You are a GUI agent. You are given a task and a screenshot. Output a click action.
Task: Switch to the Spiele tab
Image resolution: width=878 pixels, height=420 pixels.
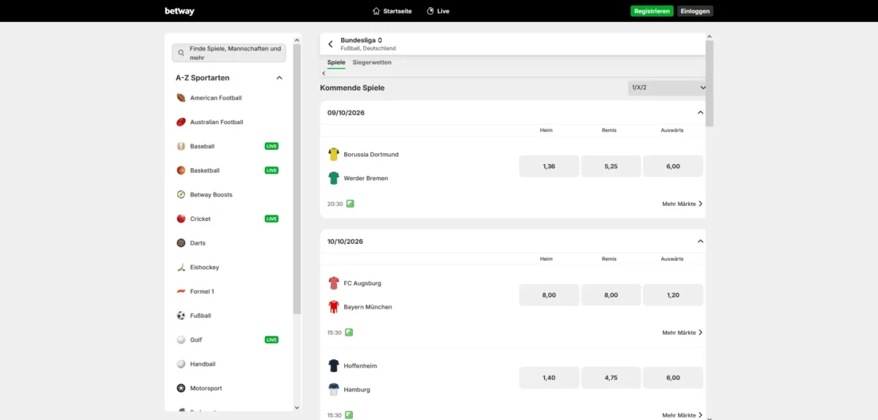(336, 62)
